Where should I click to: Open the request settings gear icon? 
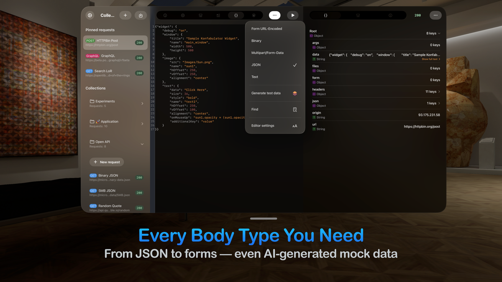point(183,15)
